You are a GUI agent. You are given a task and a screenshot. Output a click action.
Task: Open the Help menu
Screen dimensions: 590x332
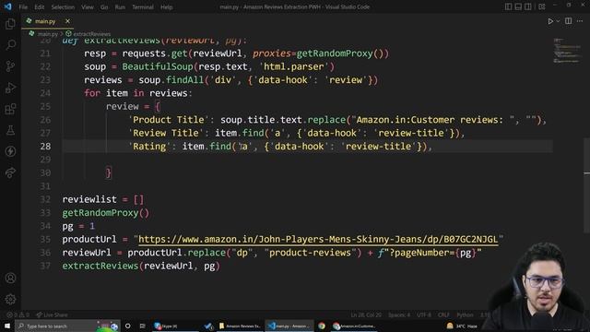click(x=166, y=7)
